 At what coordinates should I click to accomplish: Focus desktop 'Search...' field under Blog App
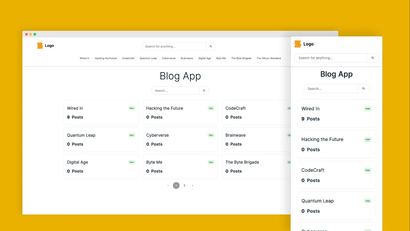(176, 91)
